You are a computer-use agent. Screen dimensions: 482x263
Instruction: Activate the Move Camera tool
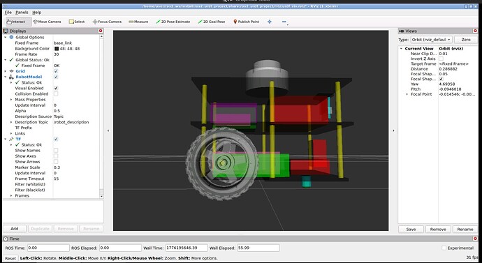click(47, 22)
